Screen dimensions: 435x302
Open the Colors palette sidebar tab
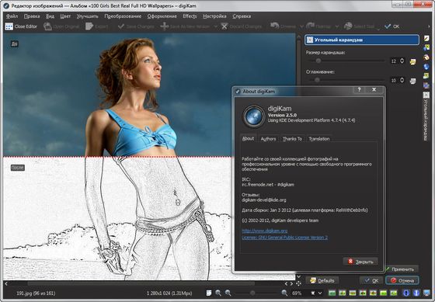(x=426, y=57)
